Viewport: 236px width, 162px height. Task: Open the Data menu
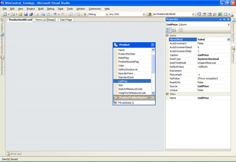61,9
